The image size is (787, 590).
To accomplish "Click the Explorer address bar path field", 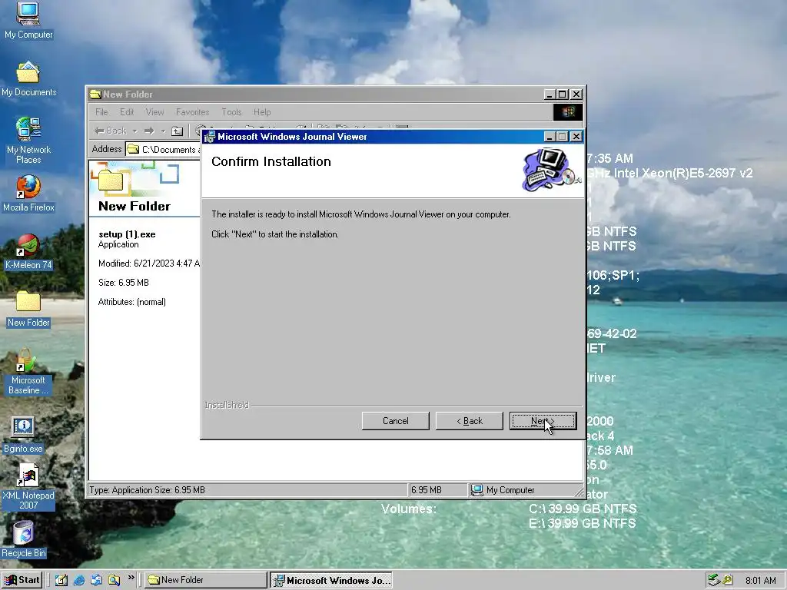I will tap(163, 150).
